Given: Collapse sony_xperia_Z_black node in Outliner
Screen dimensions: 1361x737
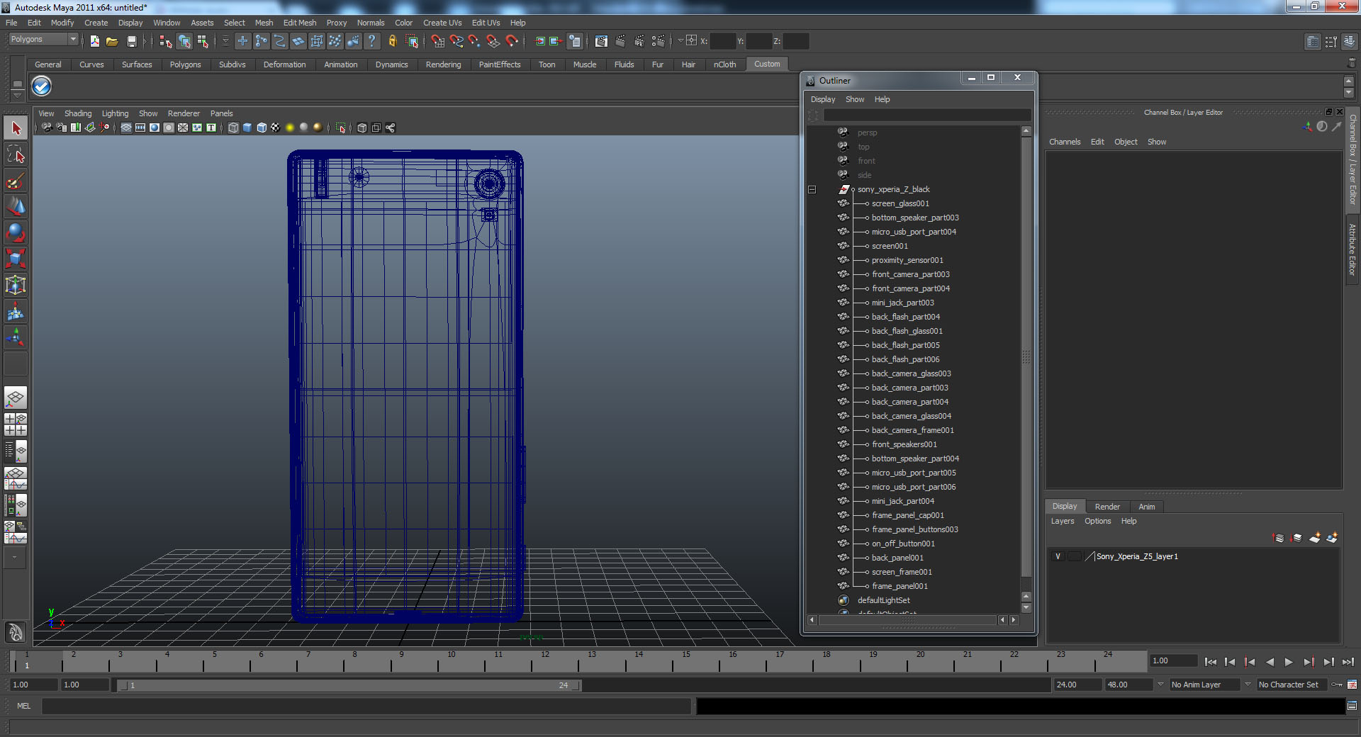Looking at the screenshot, I should (x=812, y=189).
